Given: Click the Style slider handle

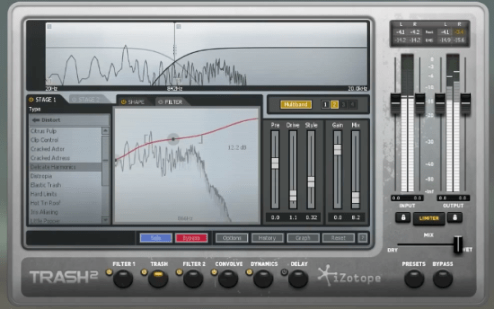Looking at the screenshot, I should (x=311, y=182).
